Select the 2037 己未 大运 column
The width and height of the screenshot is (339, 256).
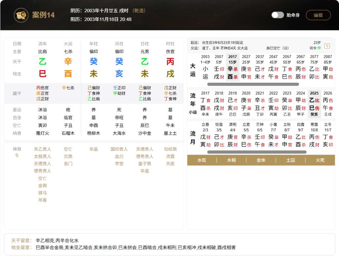click(260, 67)
